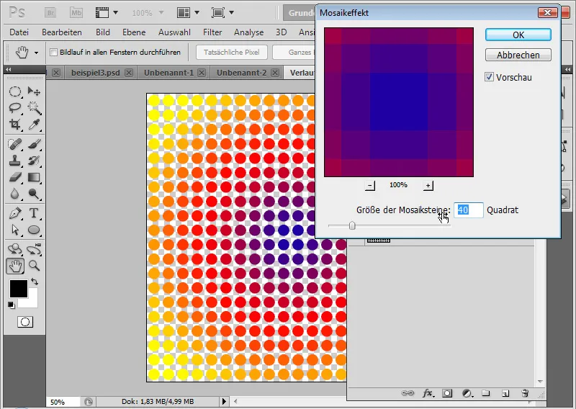Viewport: 576px width, 409px height.
Task: Delete layer with trash icon
Action: [525, 393]
